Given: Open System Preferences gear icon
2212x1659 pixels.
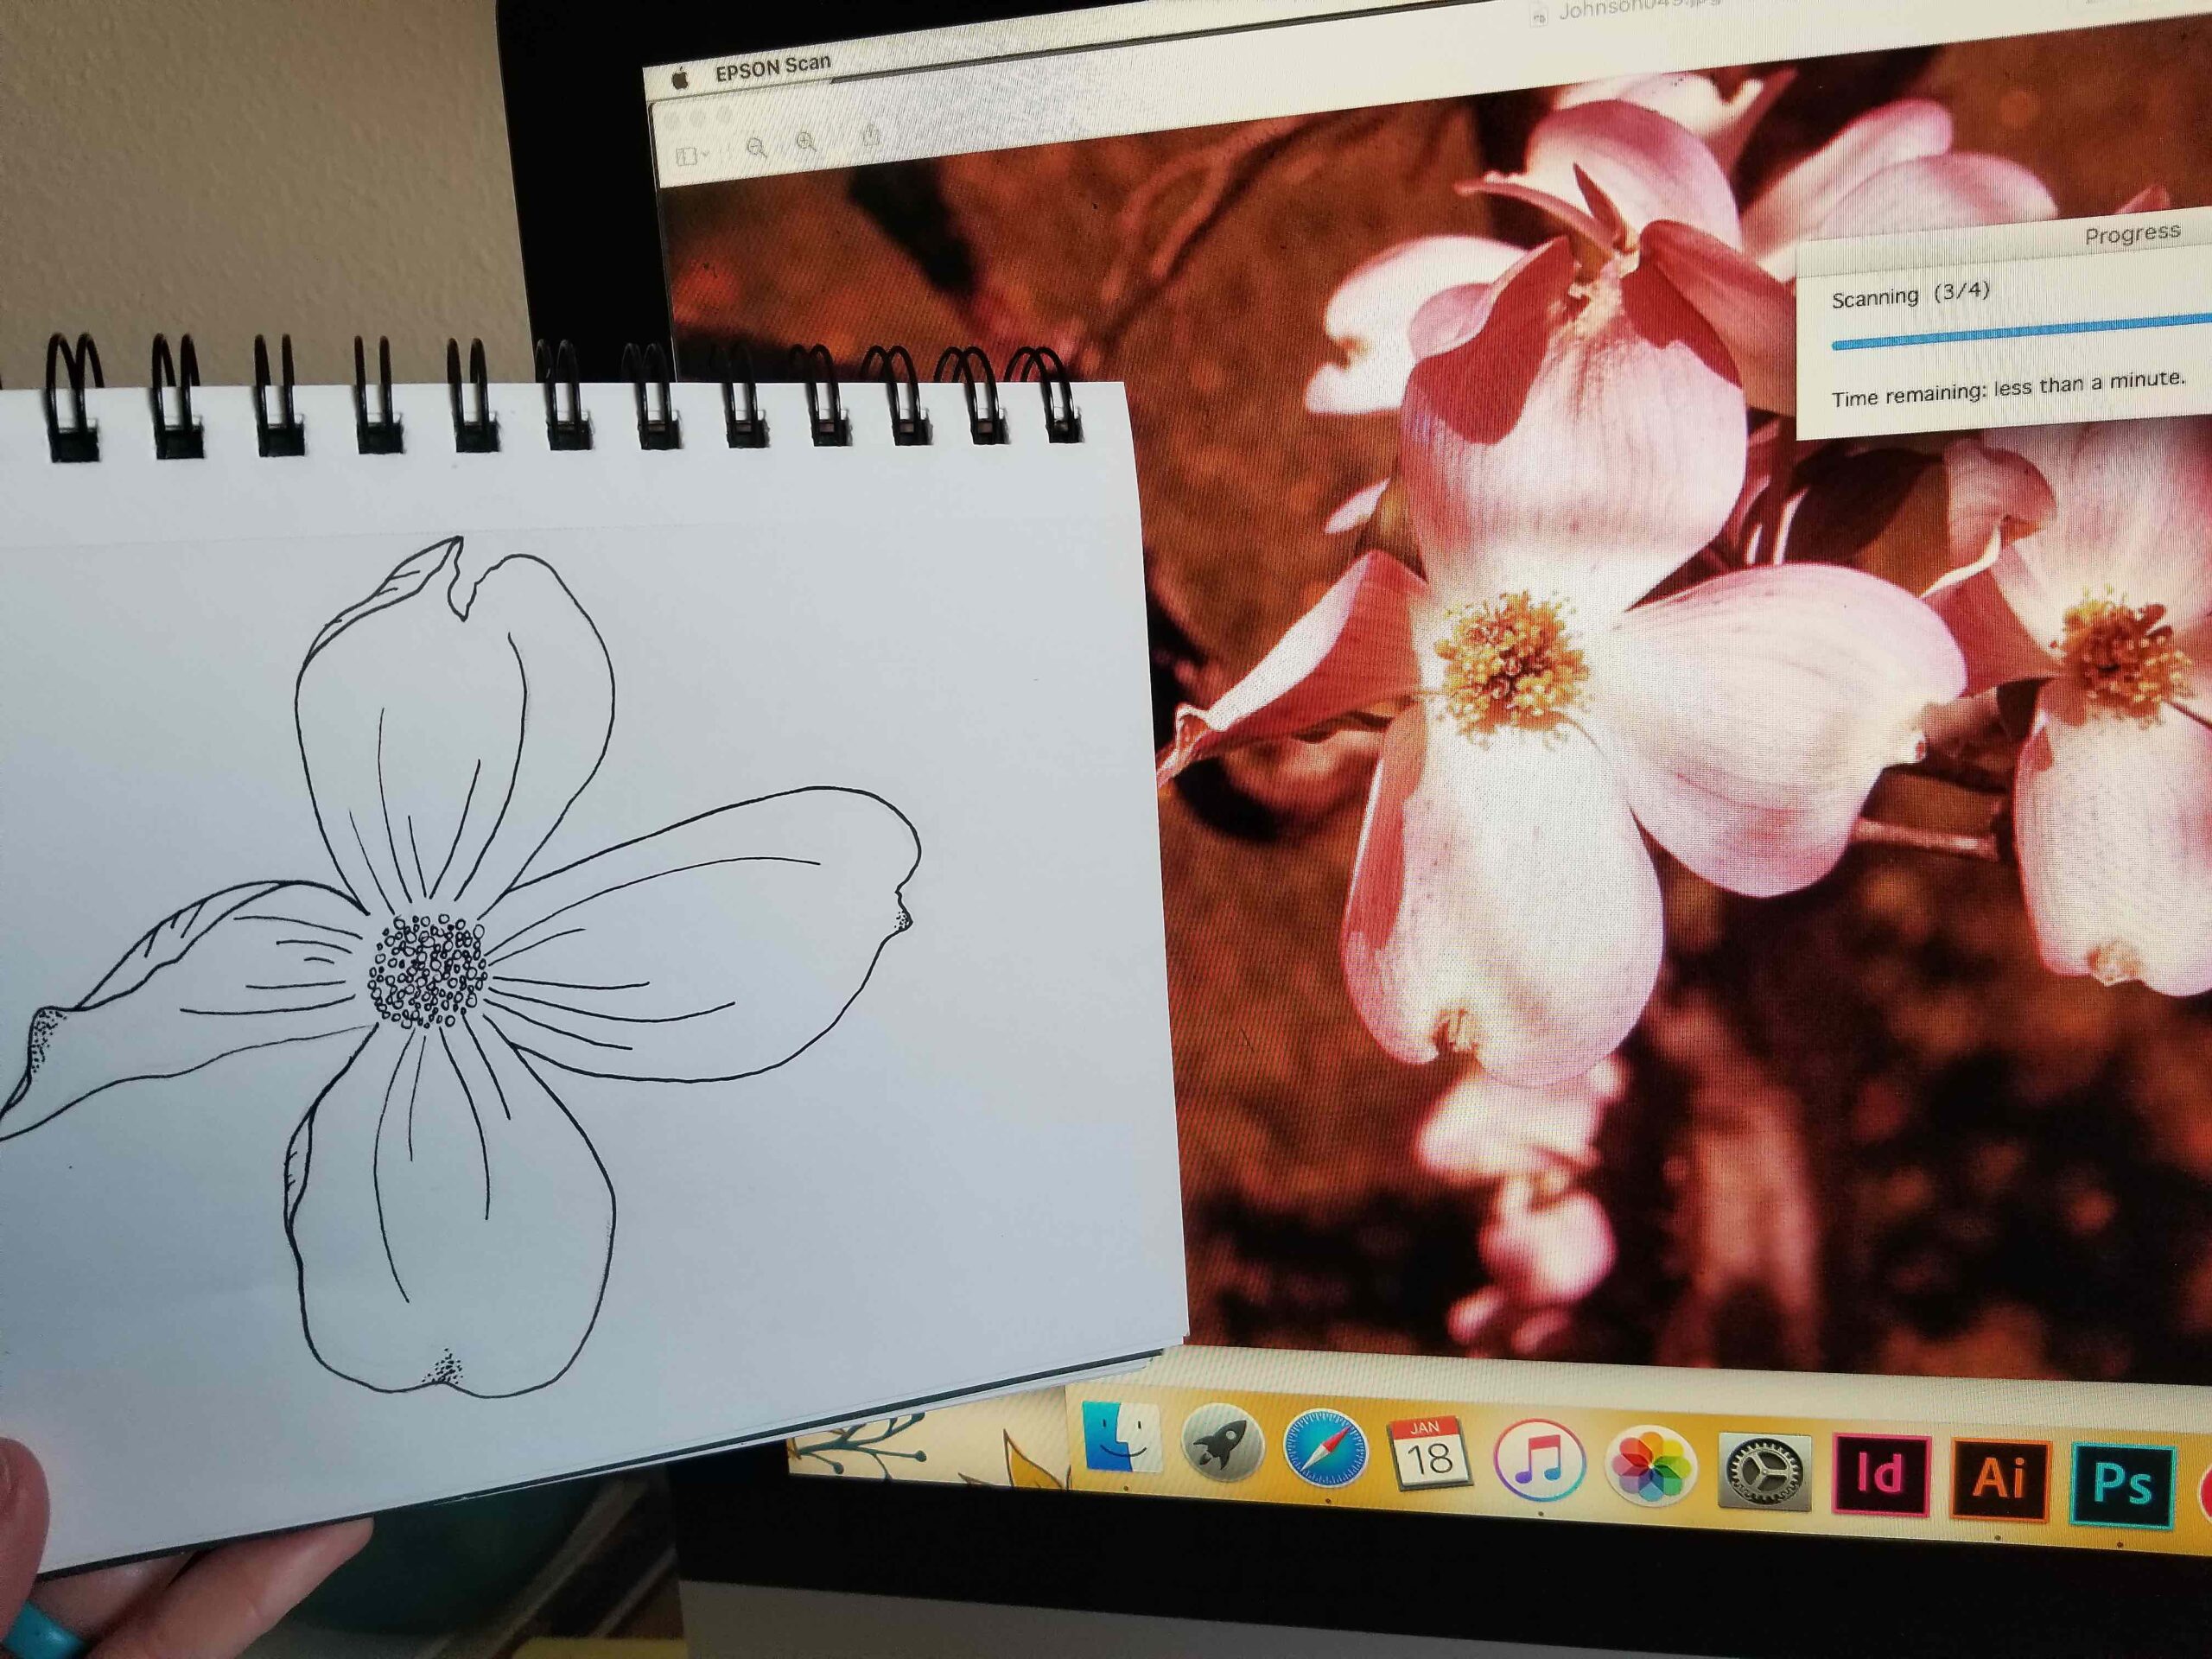Looking at the screenshot, I should [1764, 1472].
